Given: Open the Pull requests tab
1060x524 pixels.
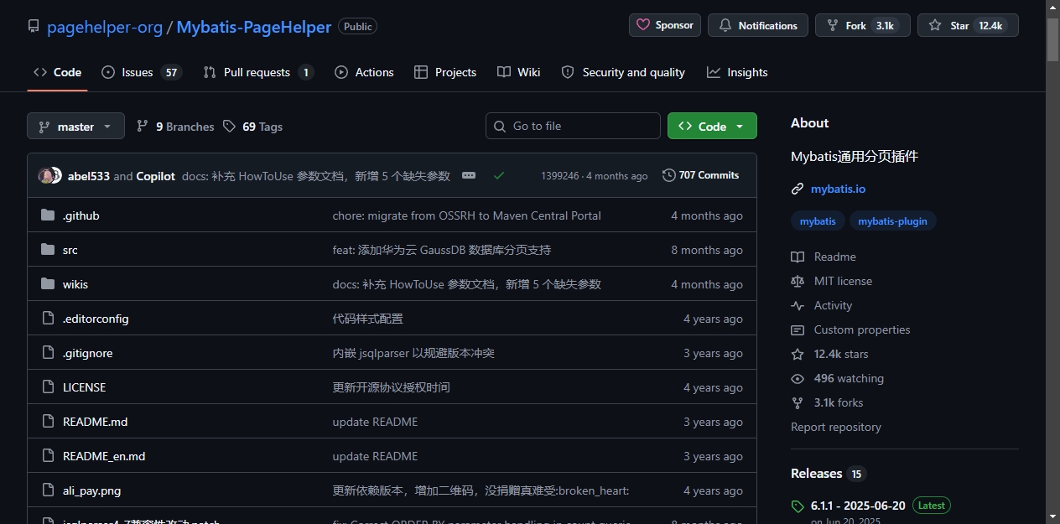Looking at the screenshot, I should [258, 72].
